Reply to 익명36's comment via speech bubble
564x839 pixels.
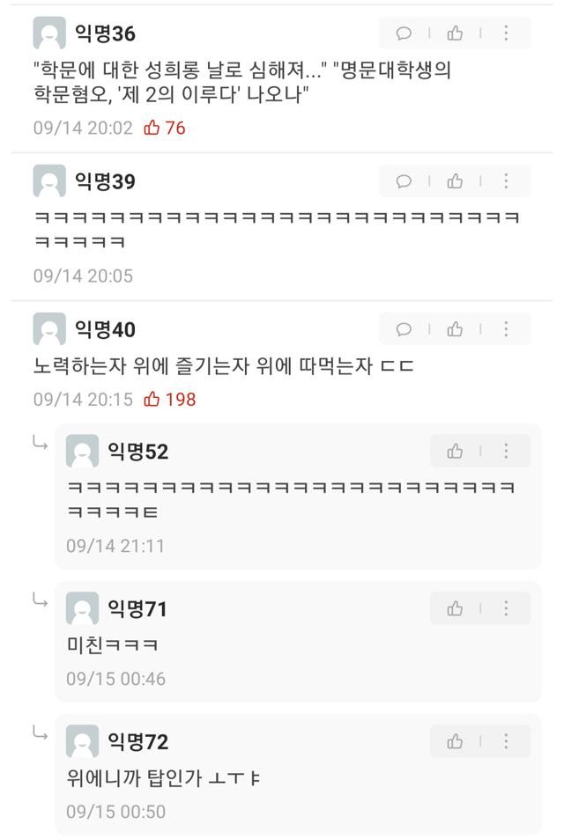[x=404, y=33]
